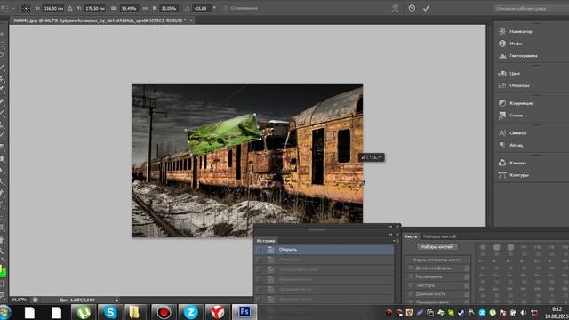Switch to the Наборы кистей tab
The width and height of the screenshot is (569, 320).
(439, 236)
